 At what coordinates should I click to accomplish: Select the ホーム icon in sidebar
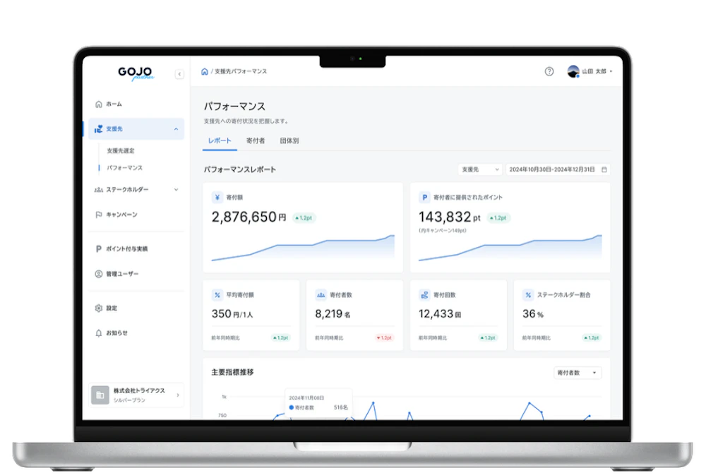(99, 104)
